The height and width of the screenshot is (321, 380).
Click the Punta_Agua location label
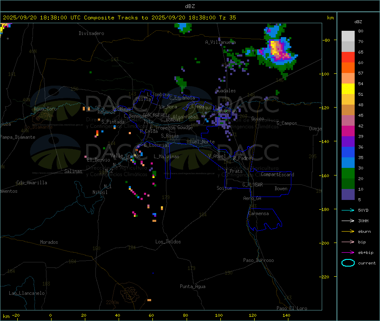point(193,286)
